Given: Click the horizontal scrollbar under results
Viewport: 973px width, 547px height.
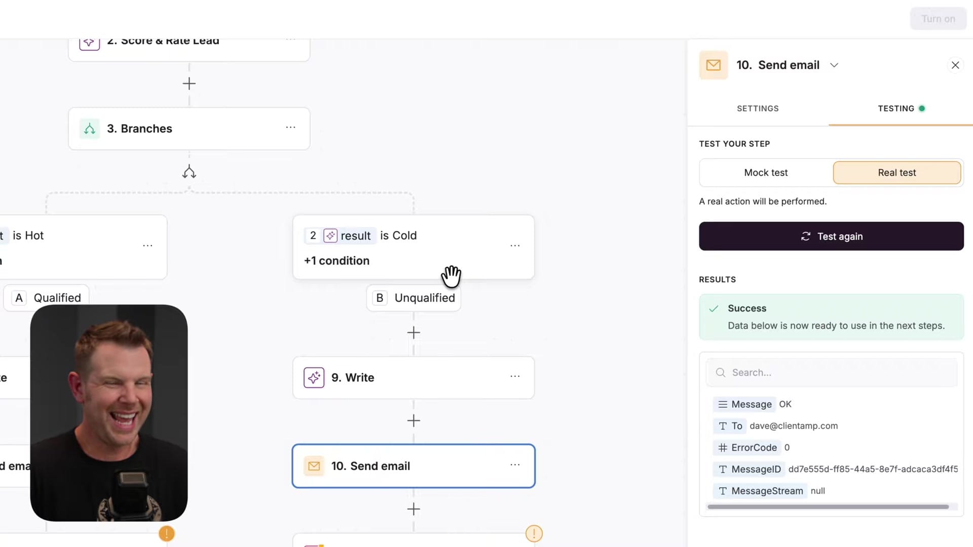Looking at the screenshot, I should (828, 507).
